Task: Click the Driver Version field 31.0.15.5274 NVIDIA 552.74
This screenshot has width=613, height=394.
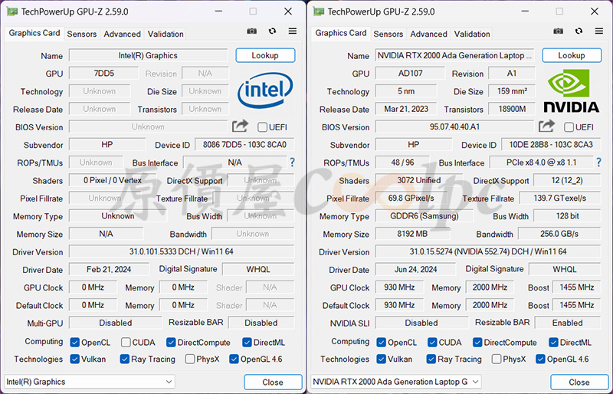Action: pyautogui.click(x=488, y=251)
